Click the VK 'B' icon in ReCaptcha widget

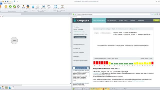(88, 68)
